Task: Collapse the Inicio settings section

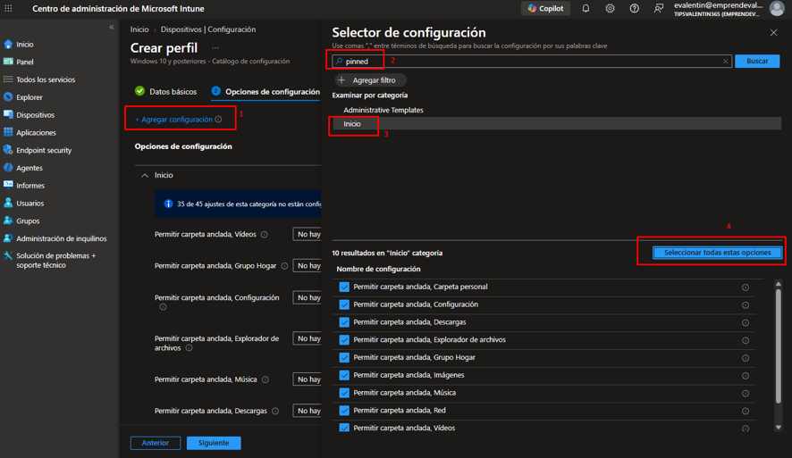Action: coord(145,175)
